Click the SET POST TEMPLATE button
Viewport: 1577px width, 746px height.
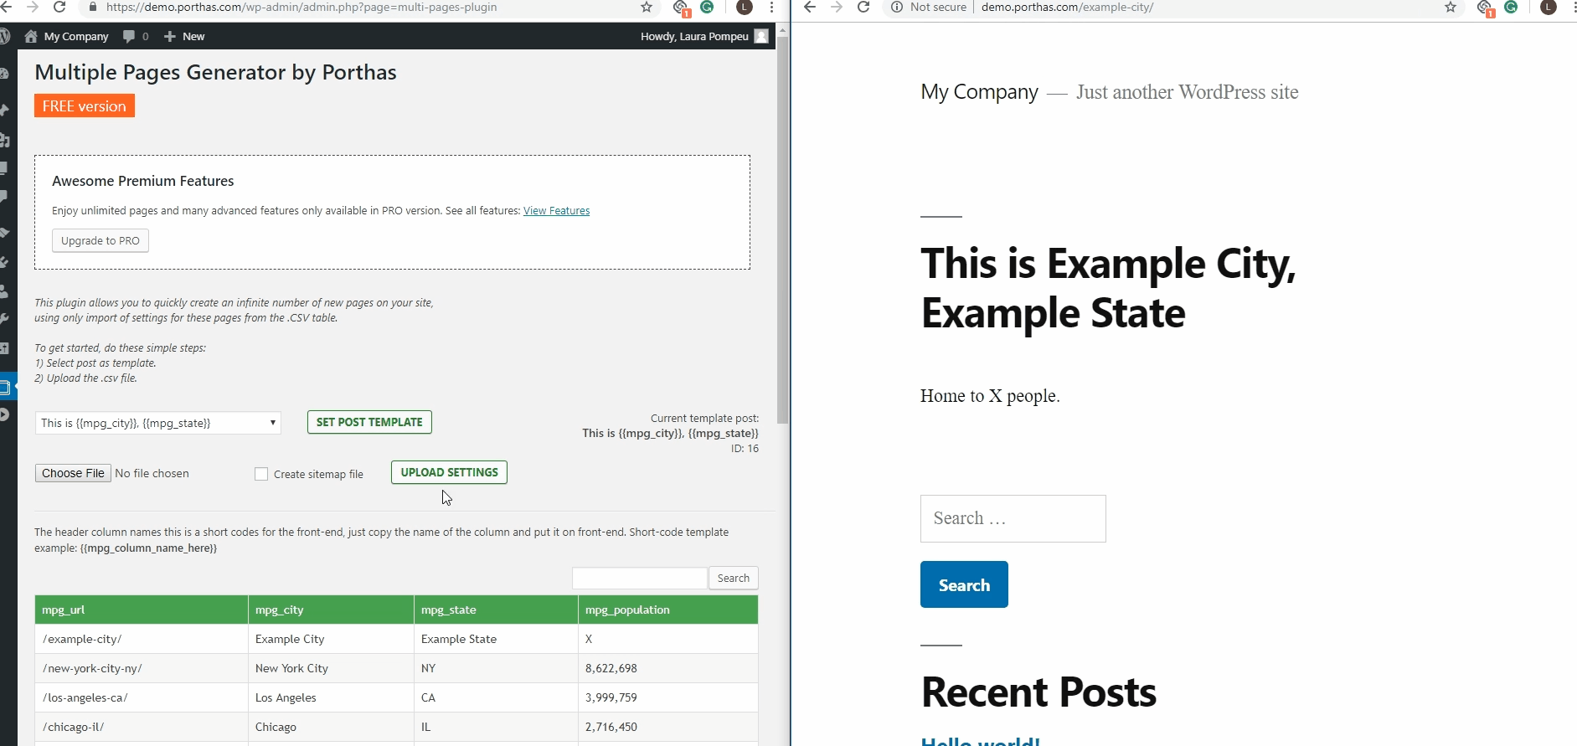tap(369, 422)
